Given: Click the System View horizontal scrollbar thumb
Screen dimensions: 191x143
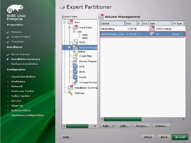Looking at the screenshot, I should pyautogui.click(x=77, y=126).
